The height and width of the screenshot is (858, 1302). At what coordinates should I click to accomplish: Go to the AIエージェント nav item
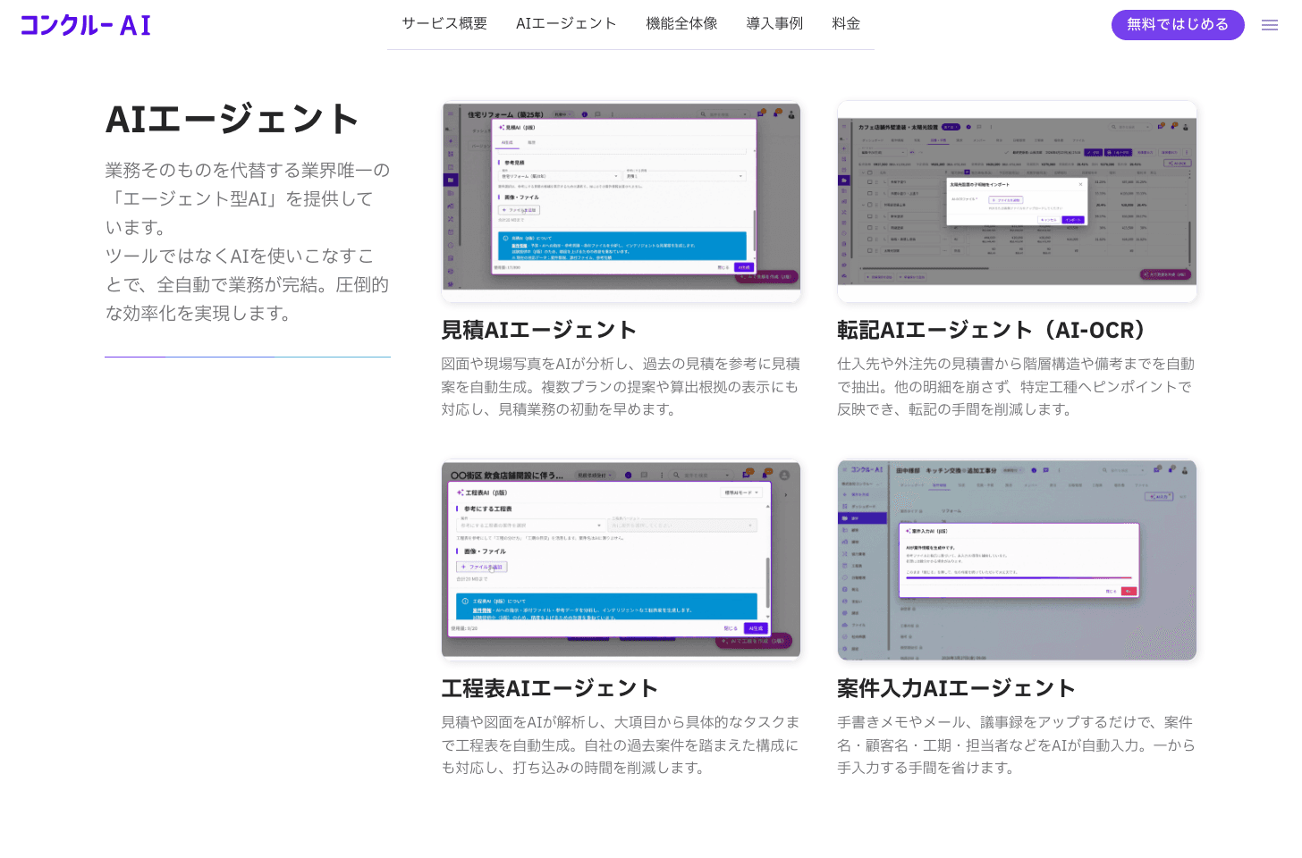[566, 24]
